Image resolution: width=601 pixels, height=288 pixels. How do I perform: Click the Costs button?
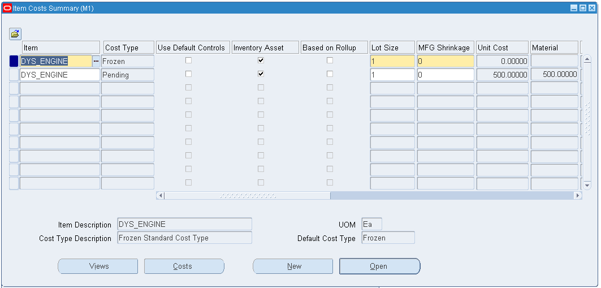point(184,266)
